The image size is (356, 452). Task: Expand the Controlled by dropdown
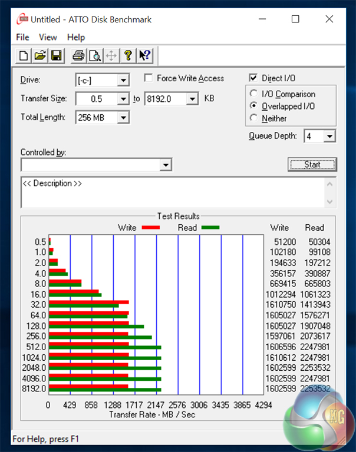click(x=166, y=165)
